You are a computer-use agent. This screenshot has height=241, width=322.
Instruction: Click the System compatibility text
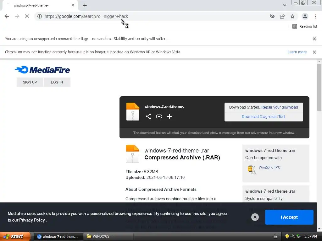coord(264,199)
